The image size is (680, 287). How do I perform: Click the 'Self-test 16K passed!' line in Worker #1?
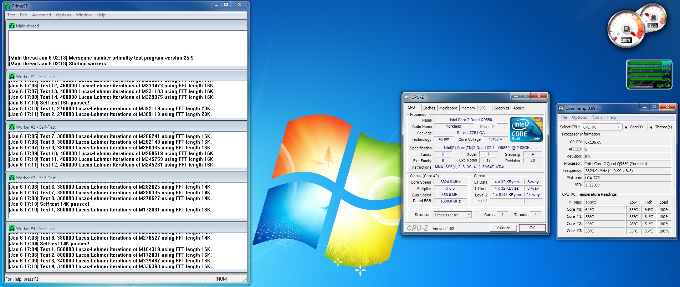(x=49, y=103)
